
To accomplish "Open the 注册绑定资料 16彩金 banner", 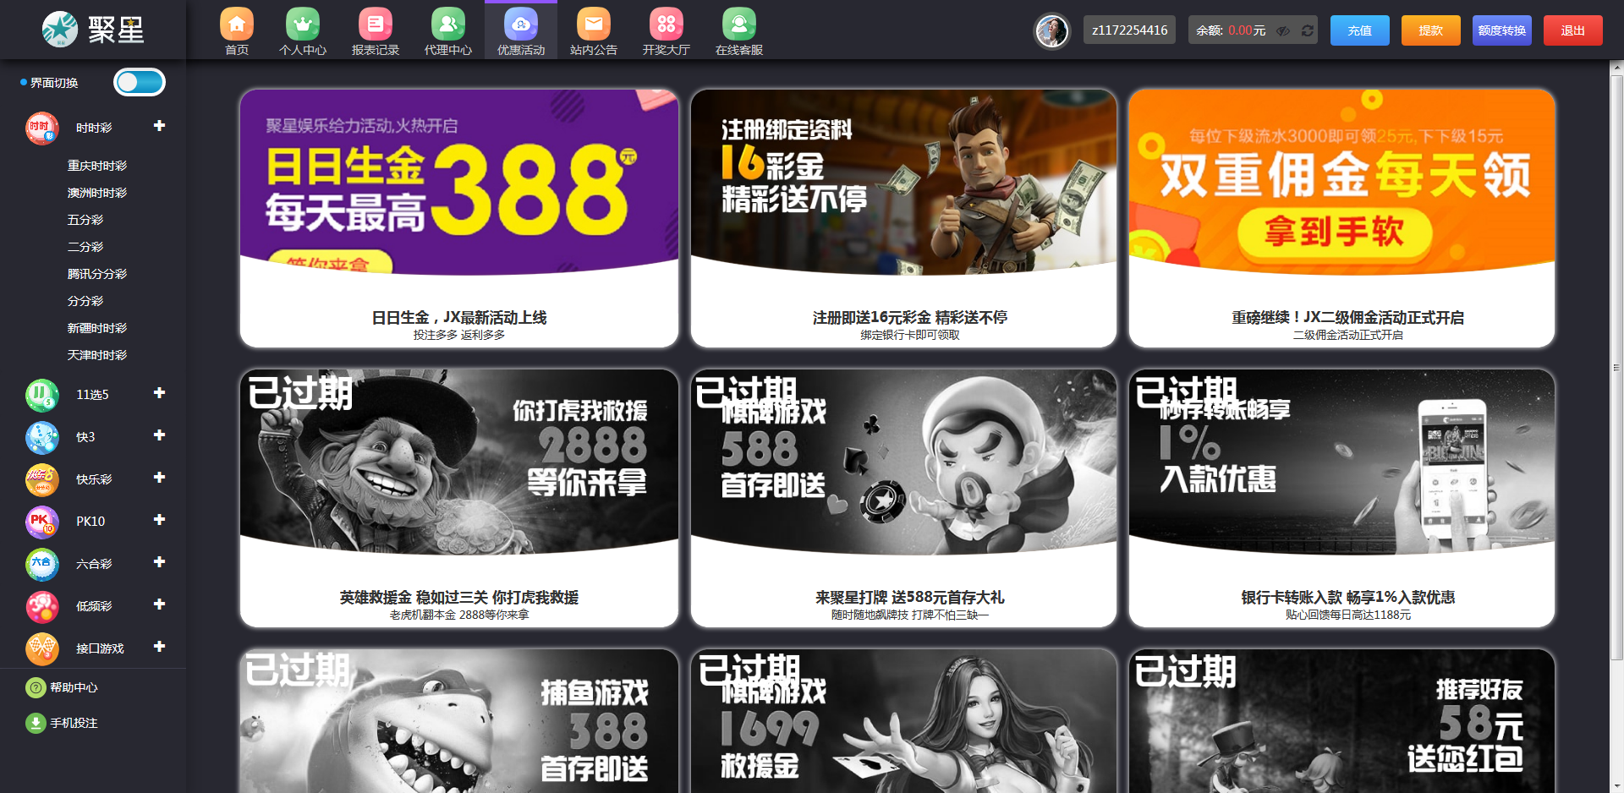I will pyautogui.click(x=903, y=182).
